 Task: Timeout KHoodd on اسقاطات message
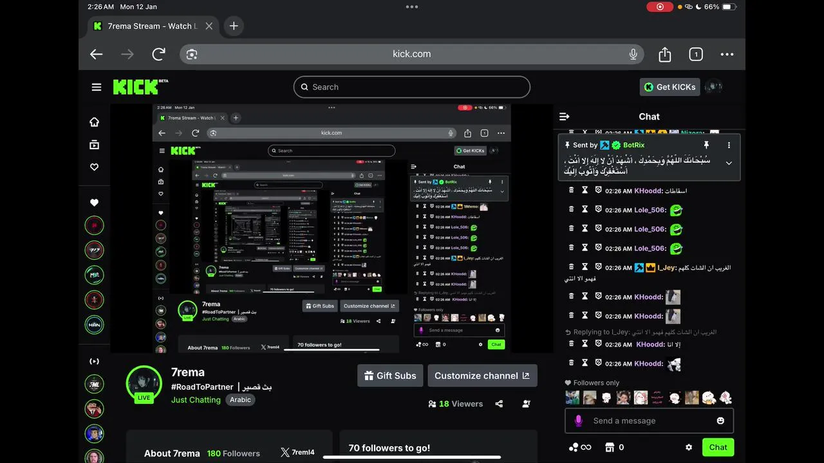point(585,190)
